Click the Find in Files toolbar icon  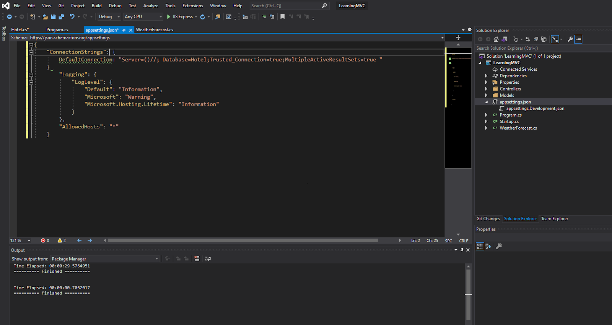[x=218, y=17]
